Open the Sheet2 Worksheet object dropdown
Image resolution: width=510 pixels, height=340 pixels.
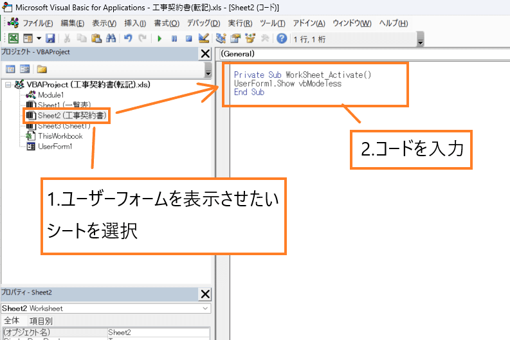[x=205, y=308]
